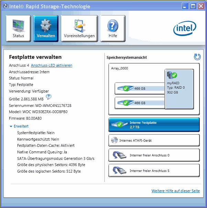The height and width of the screenshot is (208, 207).
Task: Click the Erweitert label
Action: point(21,126)
